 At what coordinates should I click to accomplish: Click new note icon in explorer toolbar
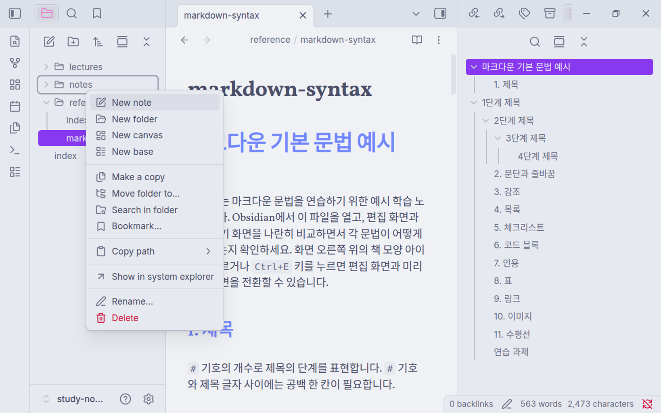click(49, 42)
